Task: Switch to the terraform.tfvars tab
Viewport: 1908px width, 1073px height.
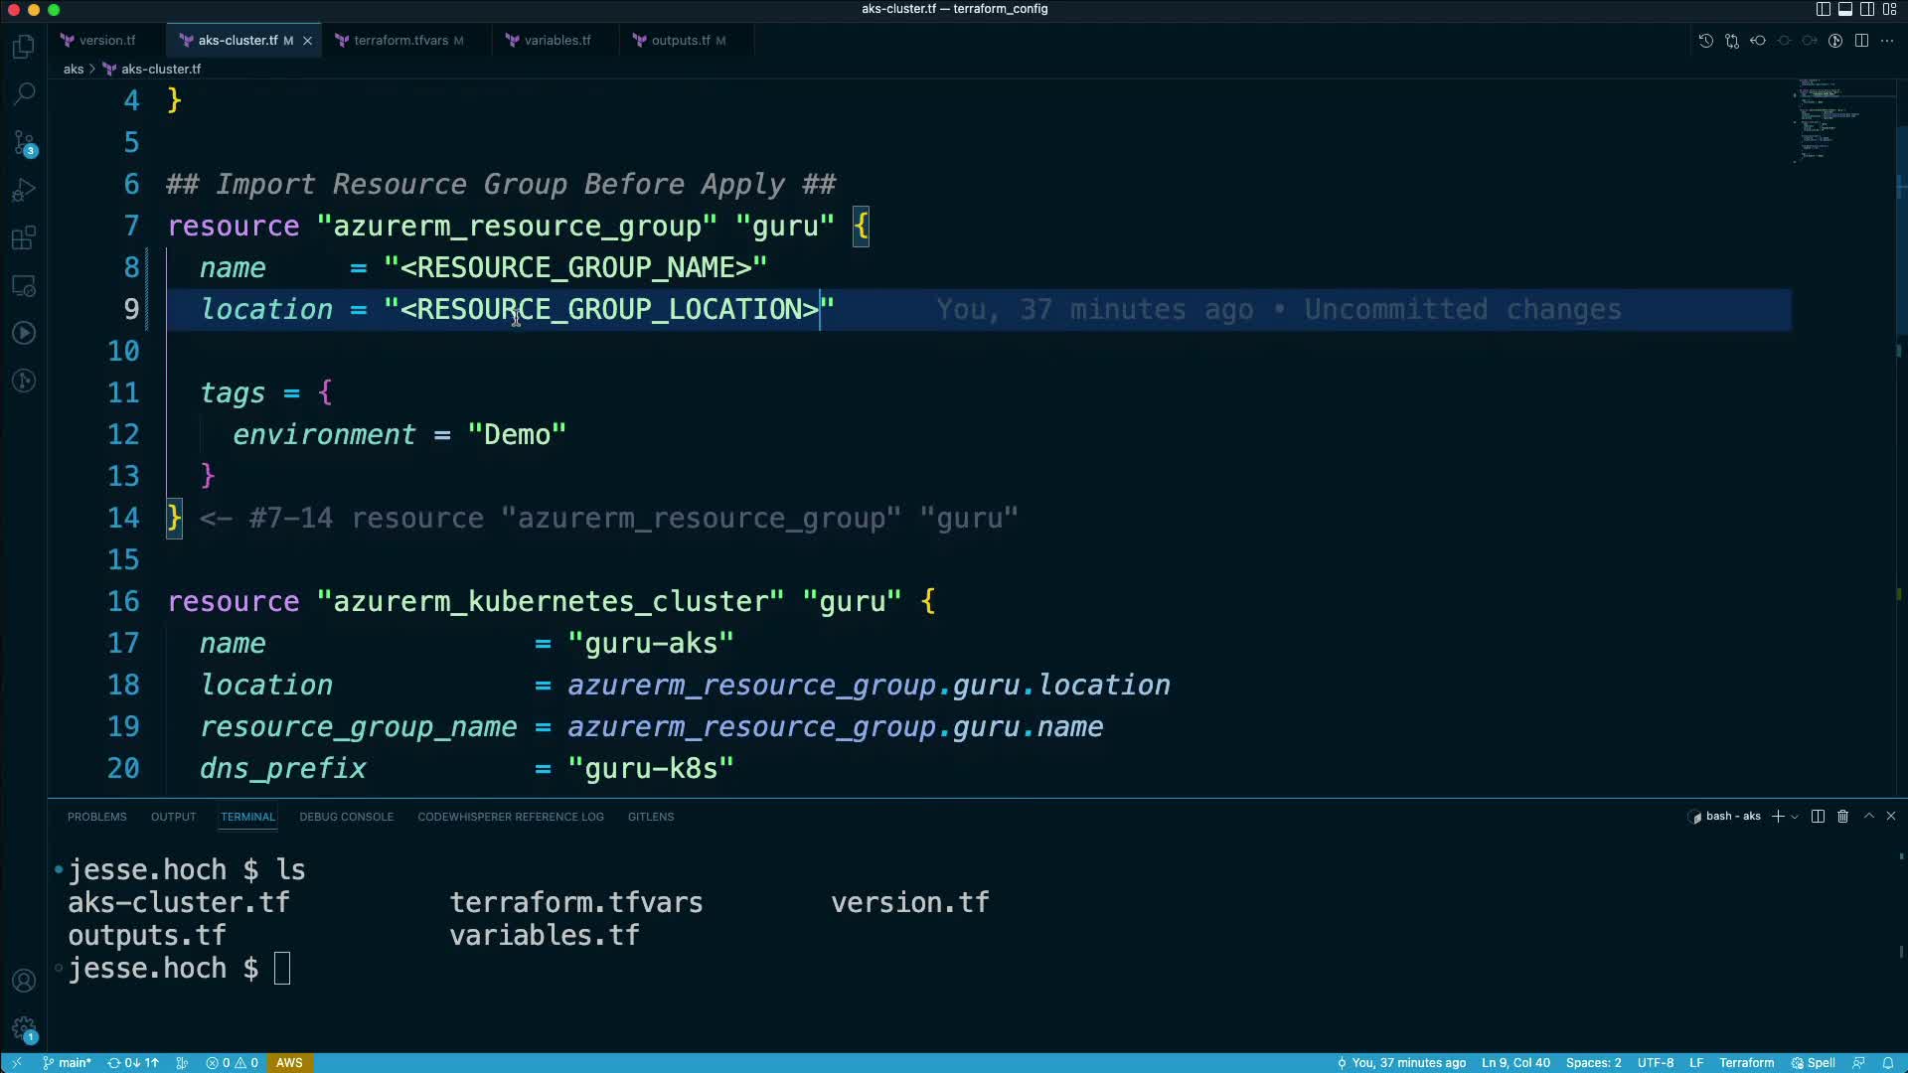Action: coord(400,41)
